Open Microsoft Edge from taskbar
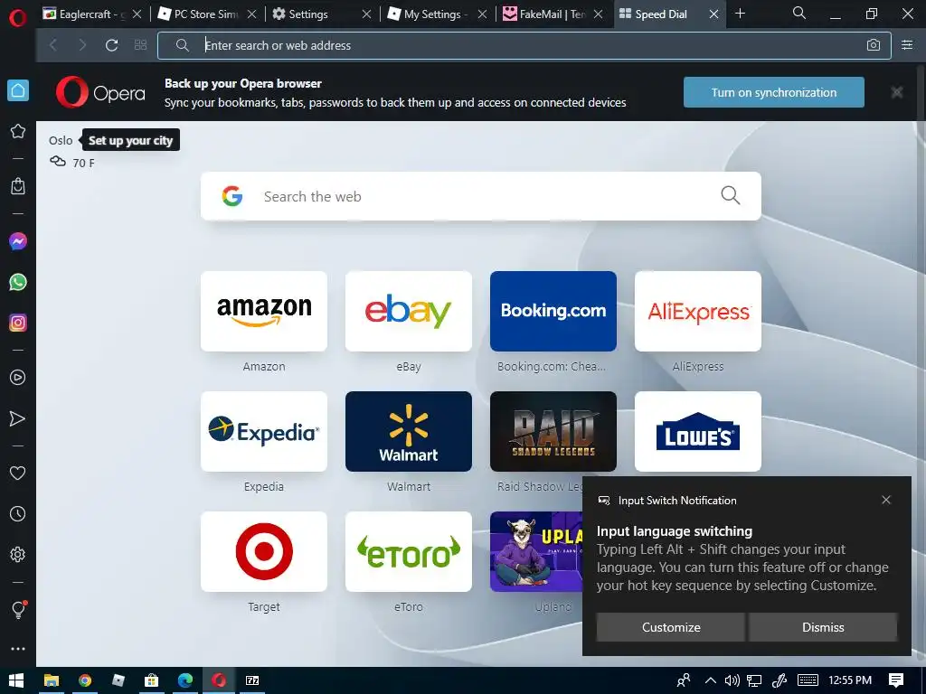 (184, 680)
